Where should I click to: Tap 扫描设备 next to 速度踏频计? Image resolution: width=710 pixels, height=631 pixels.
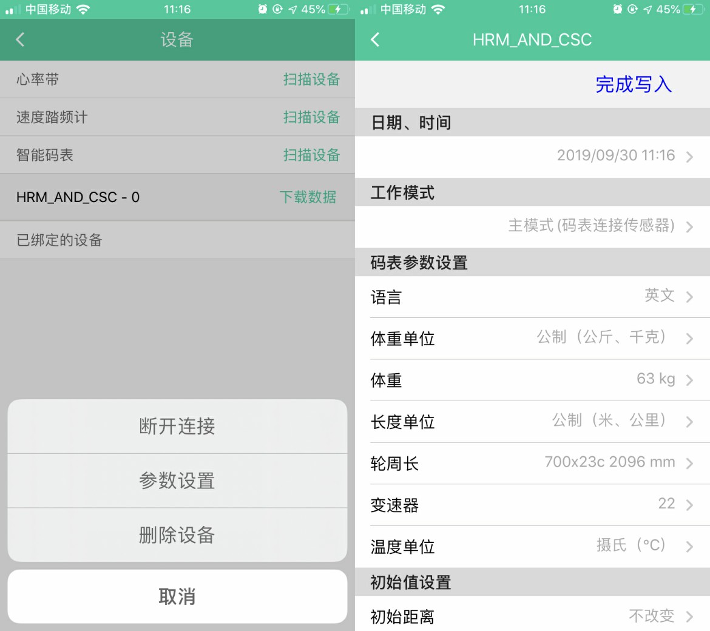coord(311,117)
